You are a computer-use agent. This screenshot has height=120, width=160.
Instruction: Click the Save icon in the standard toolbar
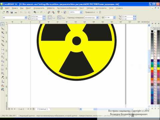tap(12, 12)
